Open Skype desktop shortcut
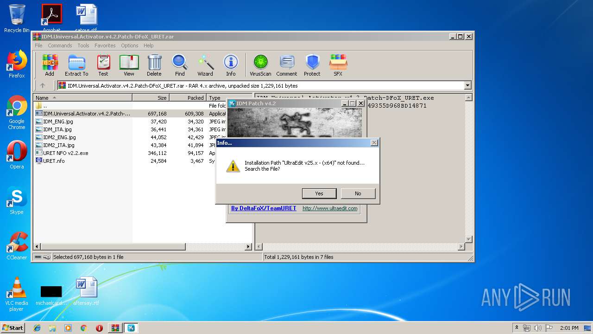 17,200
